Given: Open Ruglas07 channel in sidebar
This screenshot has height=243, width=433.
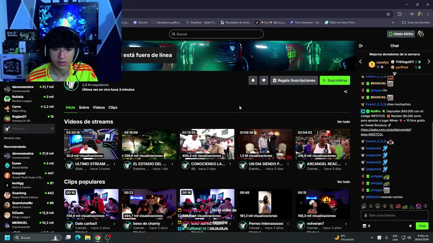Looking at the screenshot, I should tap(29, 118).
